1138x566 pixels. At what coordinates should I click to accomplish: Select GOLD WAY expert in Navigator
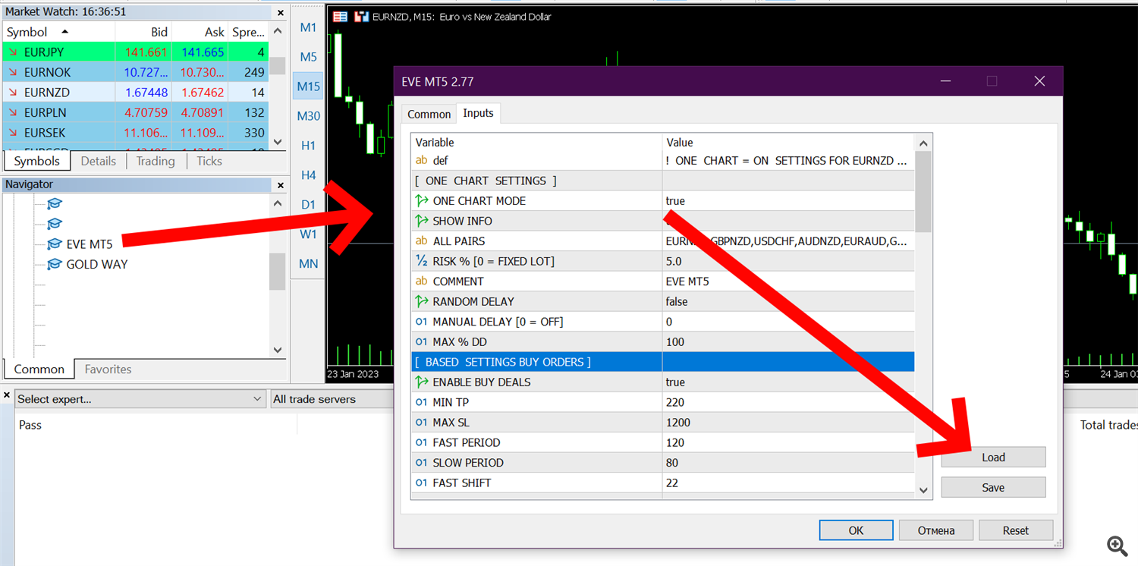click(x=96, y=264)
